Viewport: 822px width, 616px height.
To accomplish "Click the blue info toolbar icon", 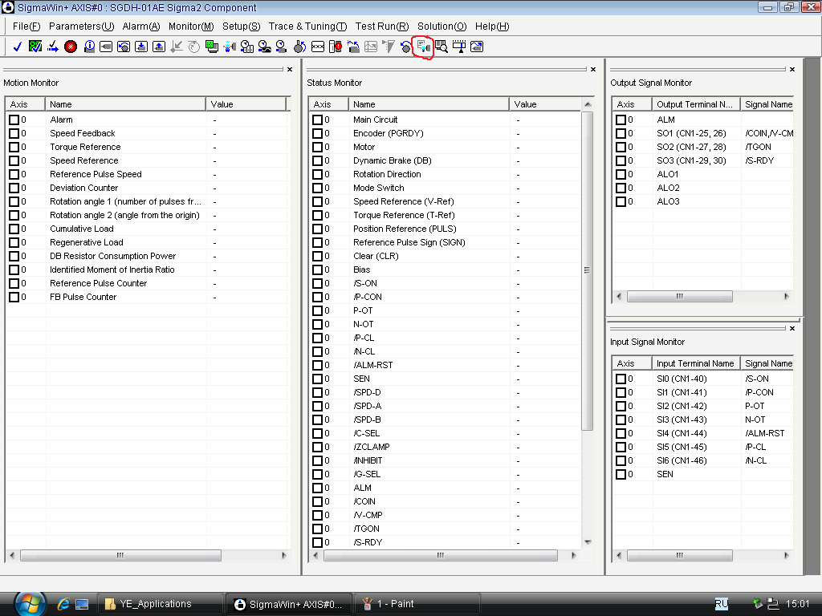I will [89, 47].
